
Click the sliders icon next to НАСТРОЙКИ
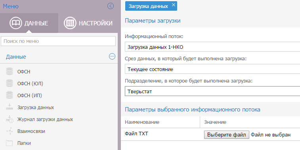[x=70, y=23]
